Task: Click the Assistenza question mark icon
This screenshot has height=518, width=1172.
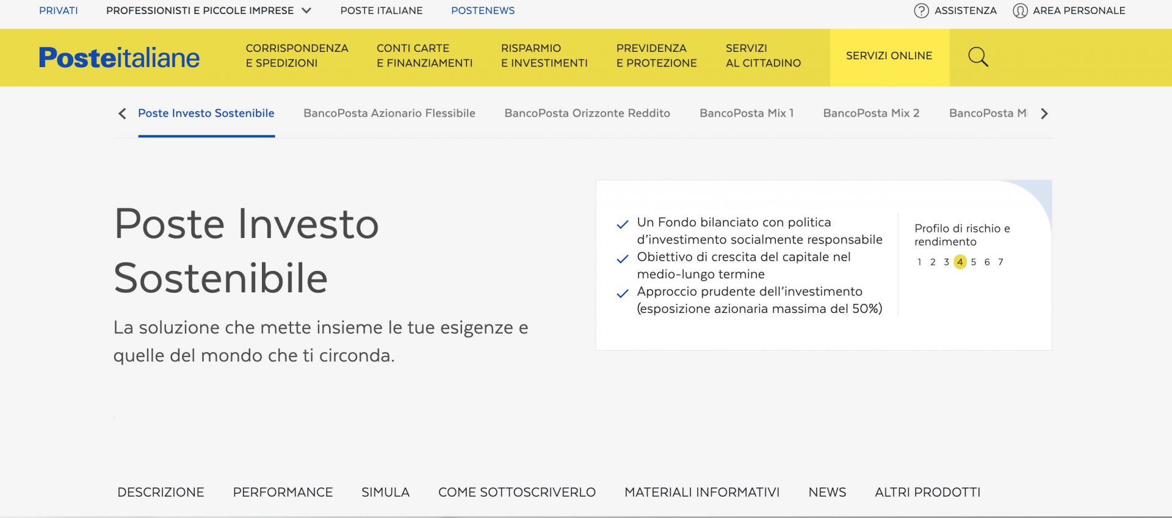Action: click(921, 10)
